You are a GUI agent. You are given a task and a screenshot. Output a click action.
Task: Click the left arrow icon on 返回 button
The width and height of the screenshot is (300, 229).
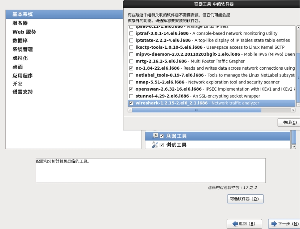click(235, 224)
